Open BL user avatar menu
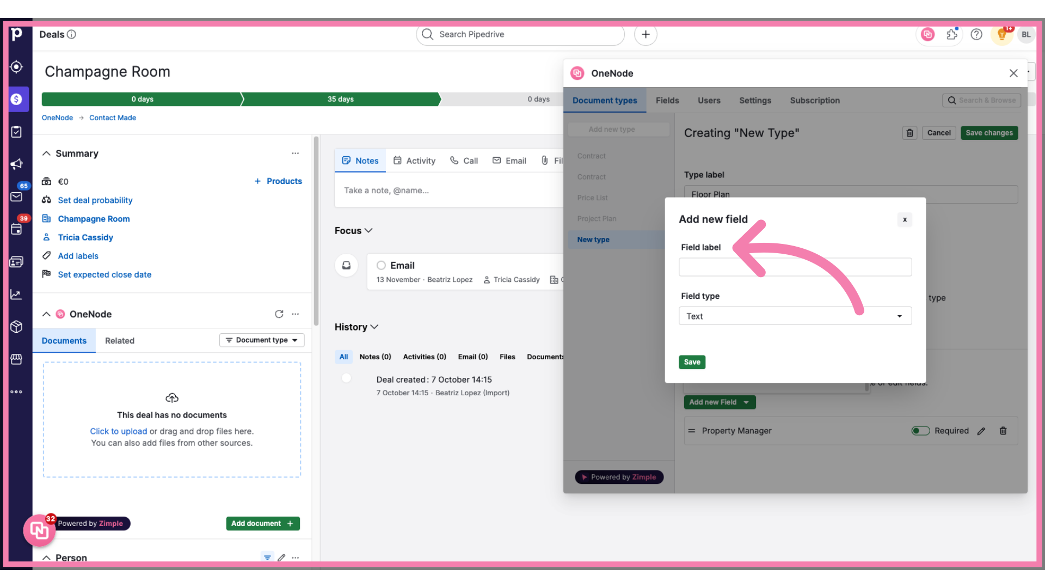 click(1026, 34)
